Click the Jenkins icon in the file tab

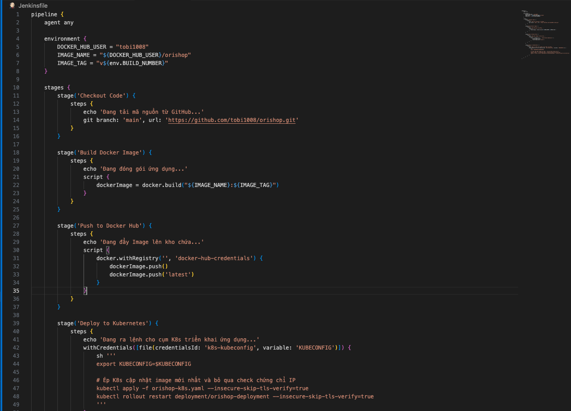point(13,5)
